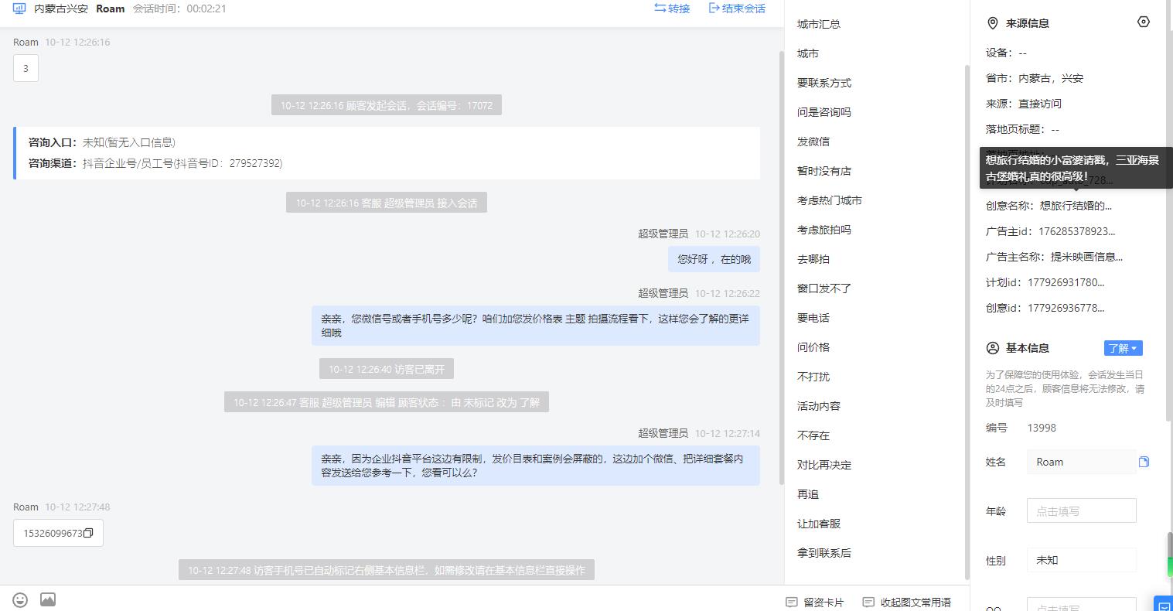Open the image upload icon

click(x=48, y=599)
